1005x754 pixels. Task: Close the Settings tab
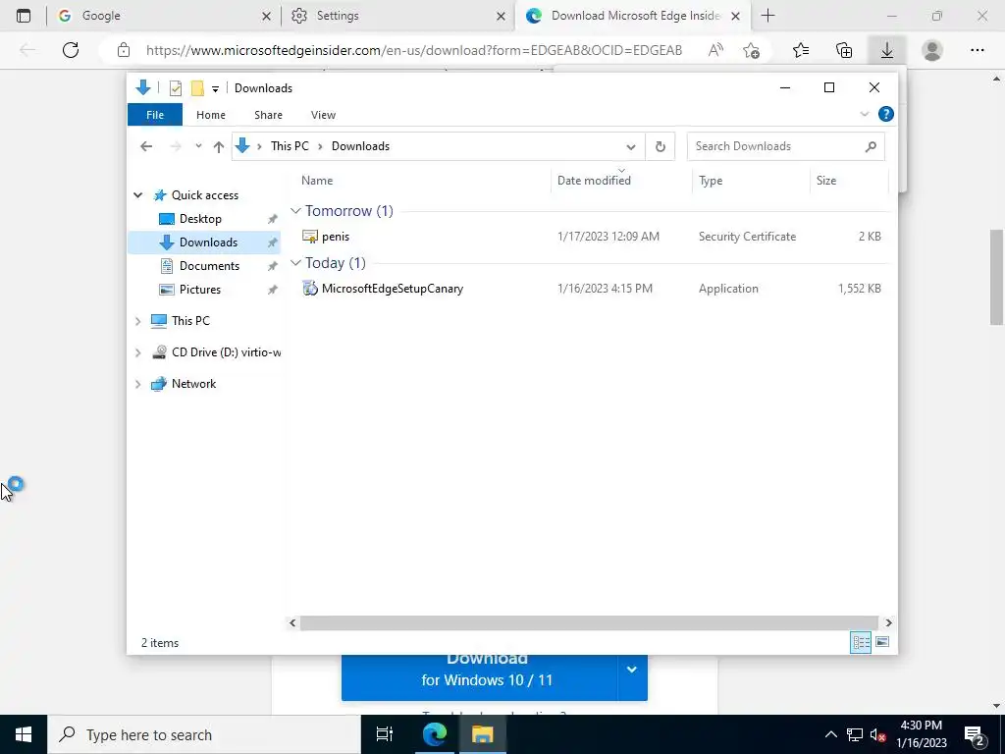[x=502, y=16]
